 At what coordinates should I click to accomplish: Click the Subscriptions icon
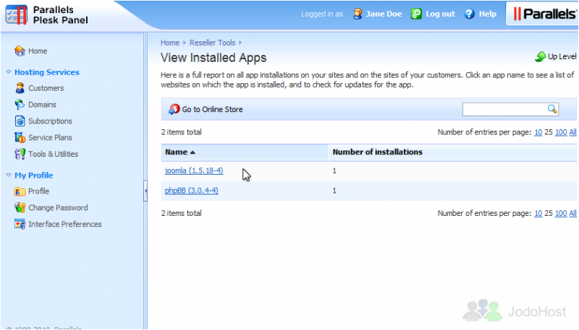(20, 121)
